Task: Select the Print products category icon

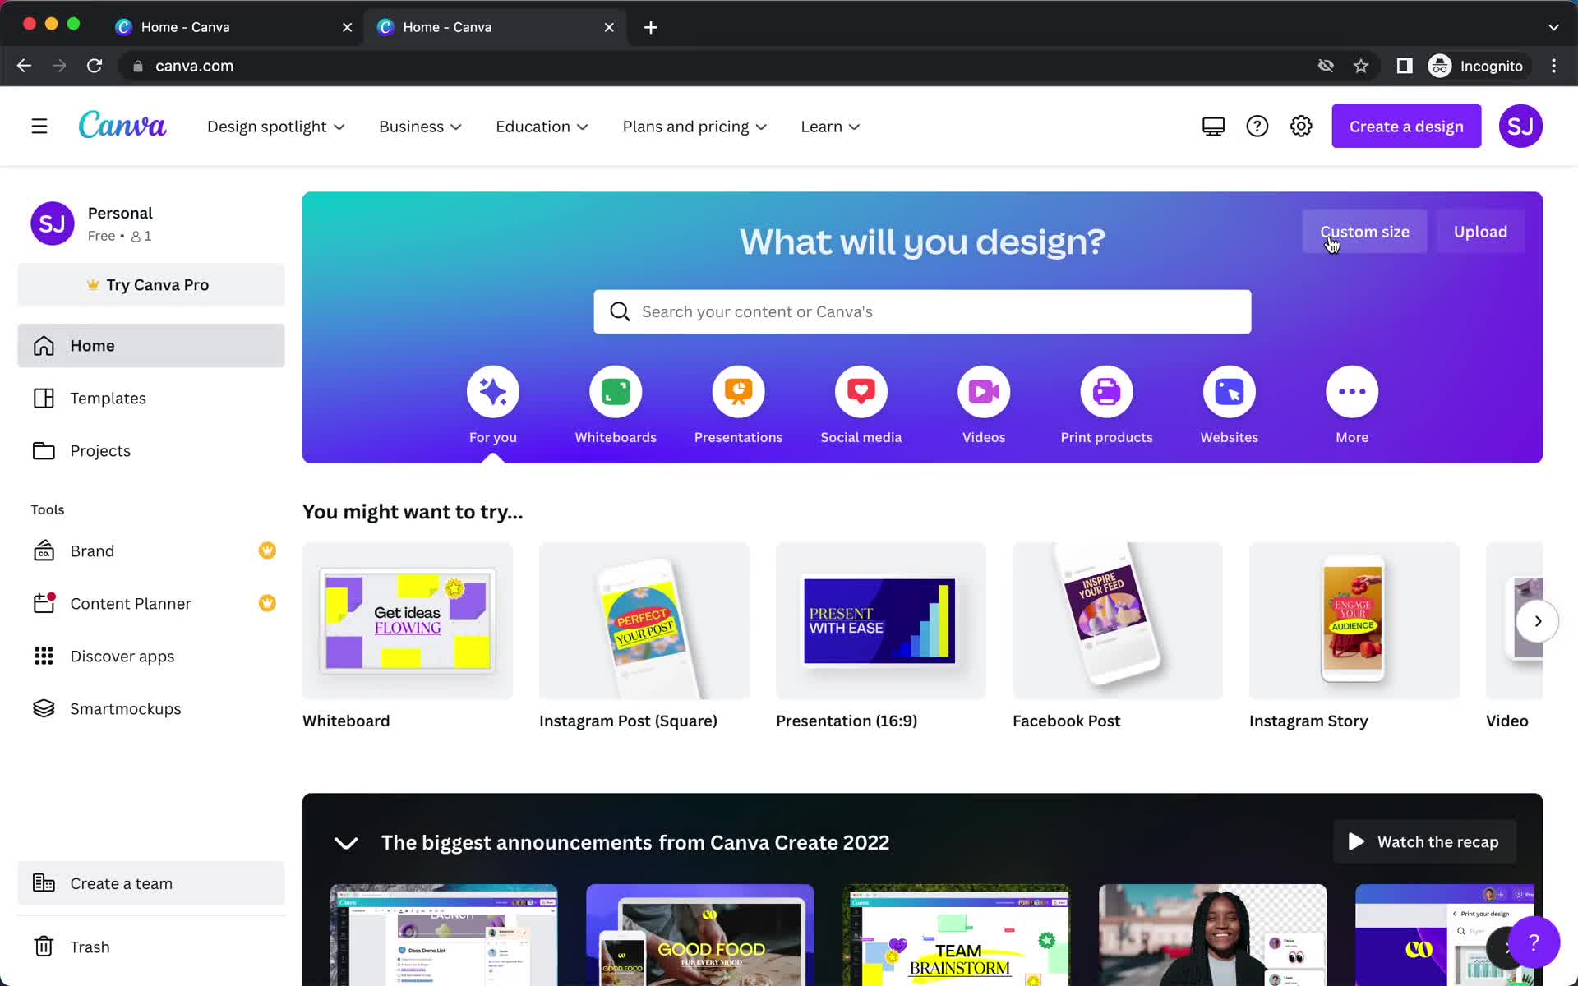Action: click(x=1106, y=392)
